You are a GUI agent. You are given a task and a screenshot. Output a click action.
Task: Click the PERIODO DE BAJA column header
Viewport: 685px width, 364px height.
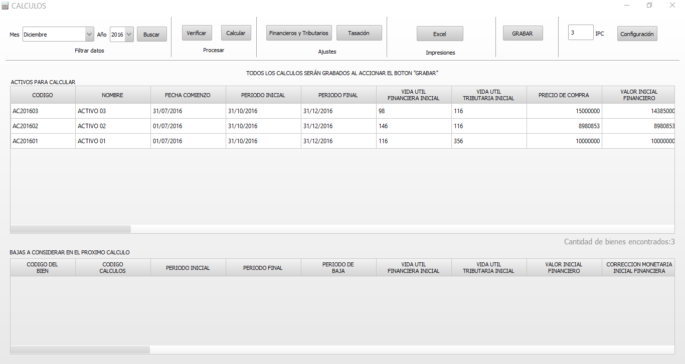pyautogui.click(x=338, y=267)
